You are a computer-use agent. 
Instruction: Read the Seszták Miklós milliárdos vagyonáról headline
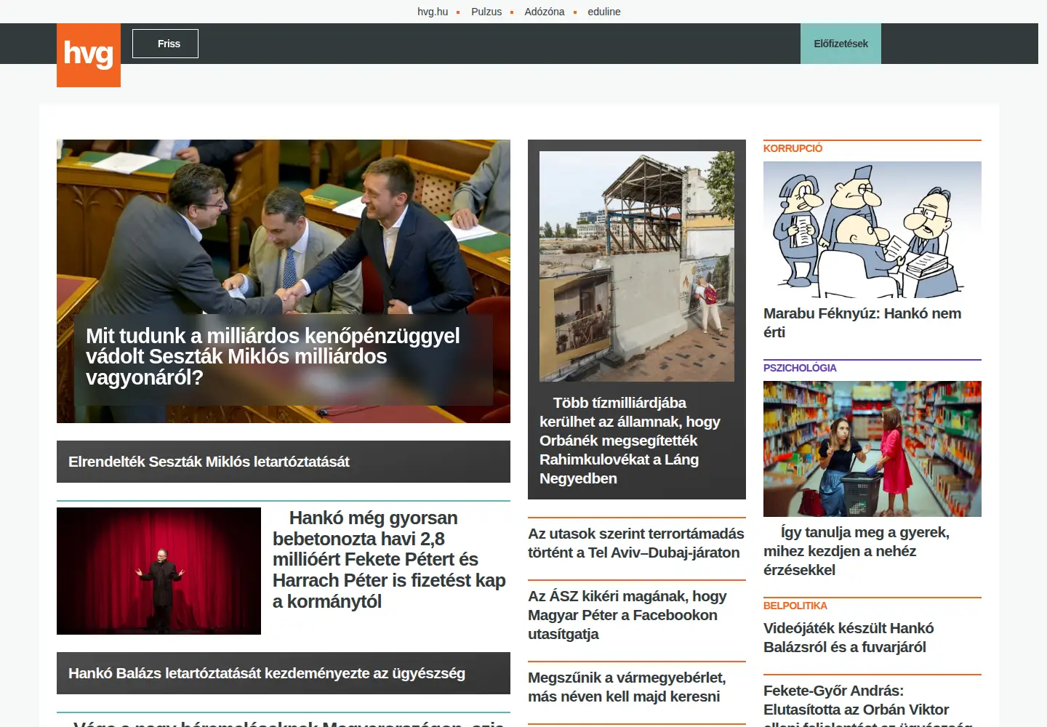pos(273,356)
